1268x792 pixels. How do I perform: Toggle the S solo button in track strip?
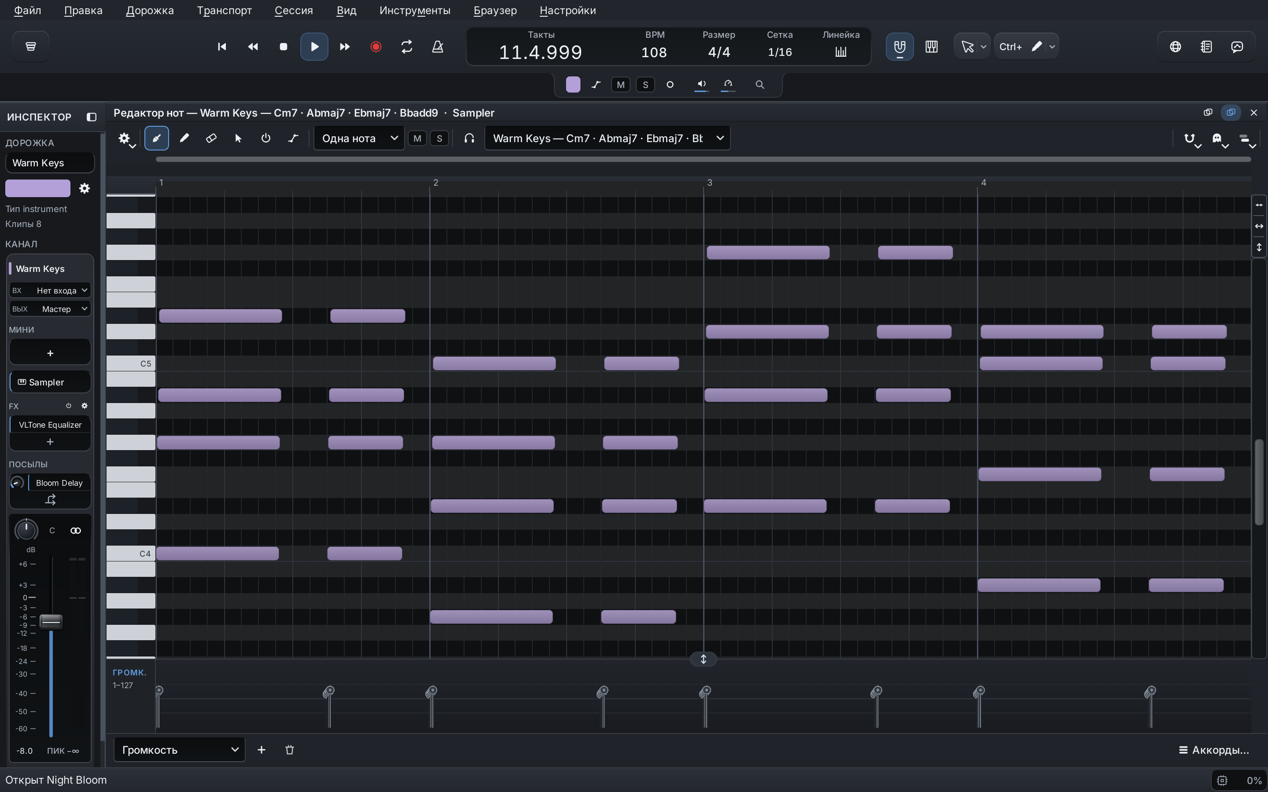(x=645, y=84)
